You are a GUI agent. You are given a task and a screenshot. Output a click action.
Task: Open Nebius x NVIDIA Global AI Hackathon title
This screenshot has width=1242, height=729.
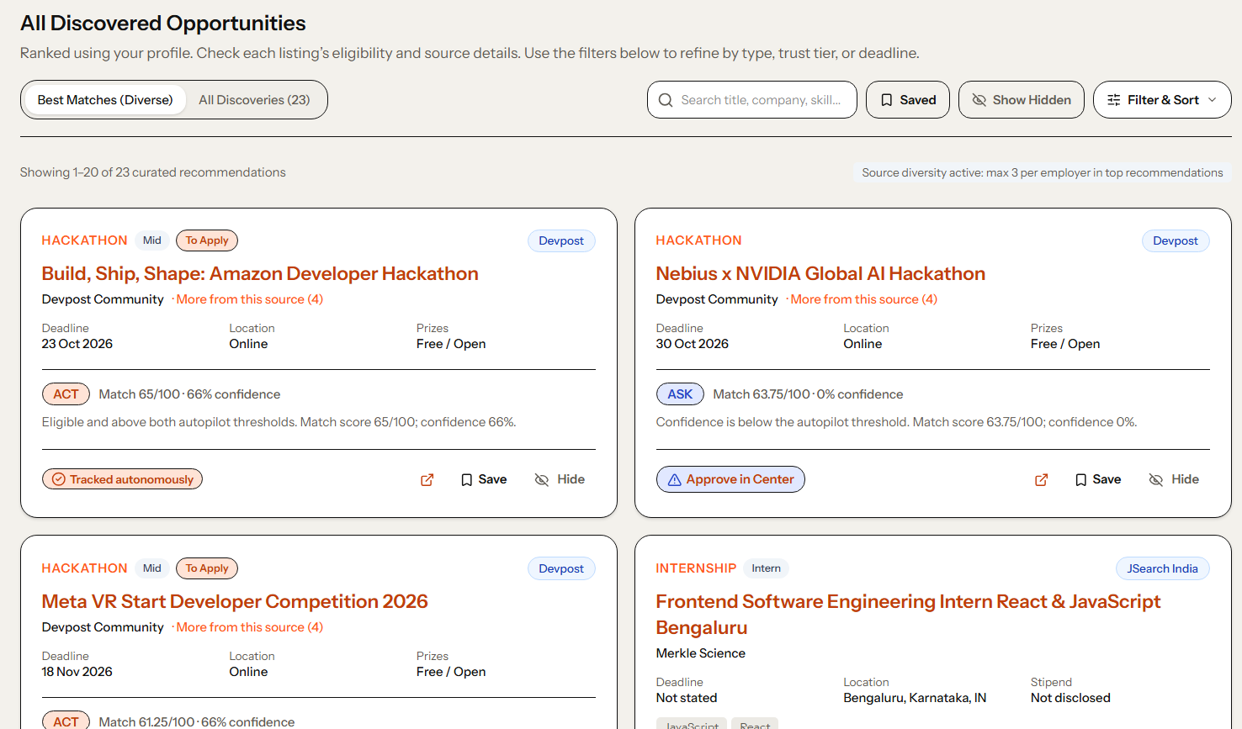(x=820, y=274)
